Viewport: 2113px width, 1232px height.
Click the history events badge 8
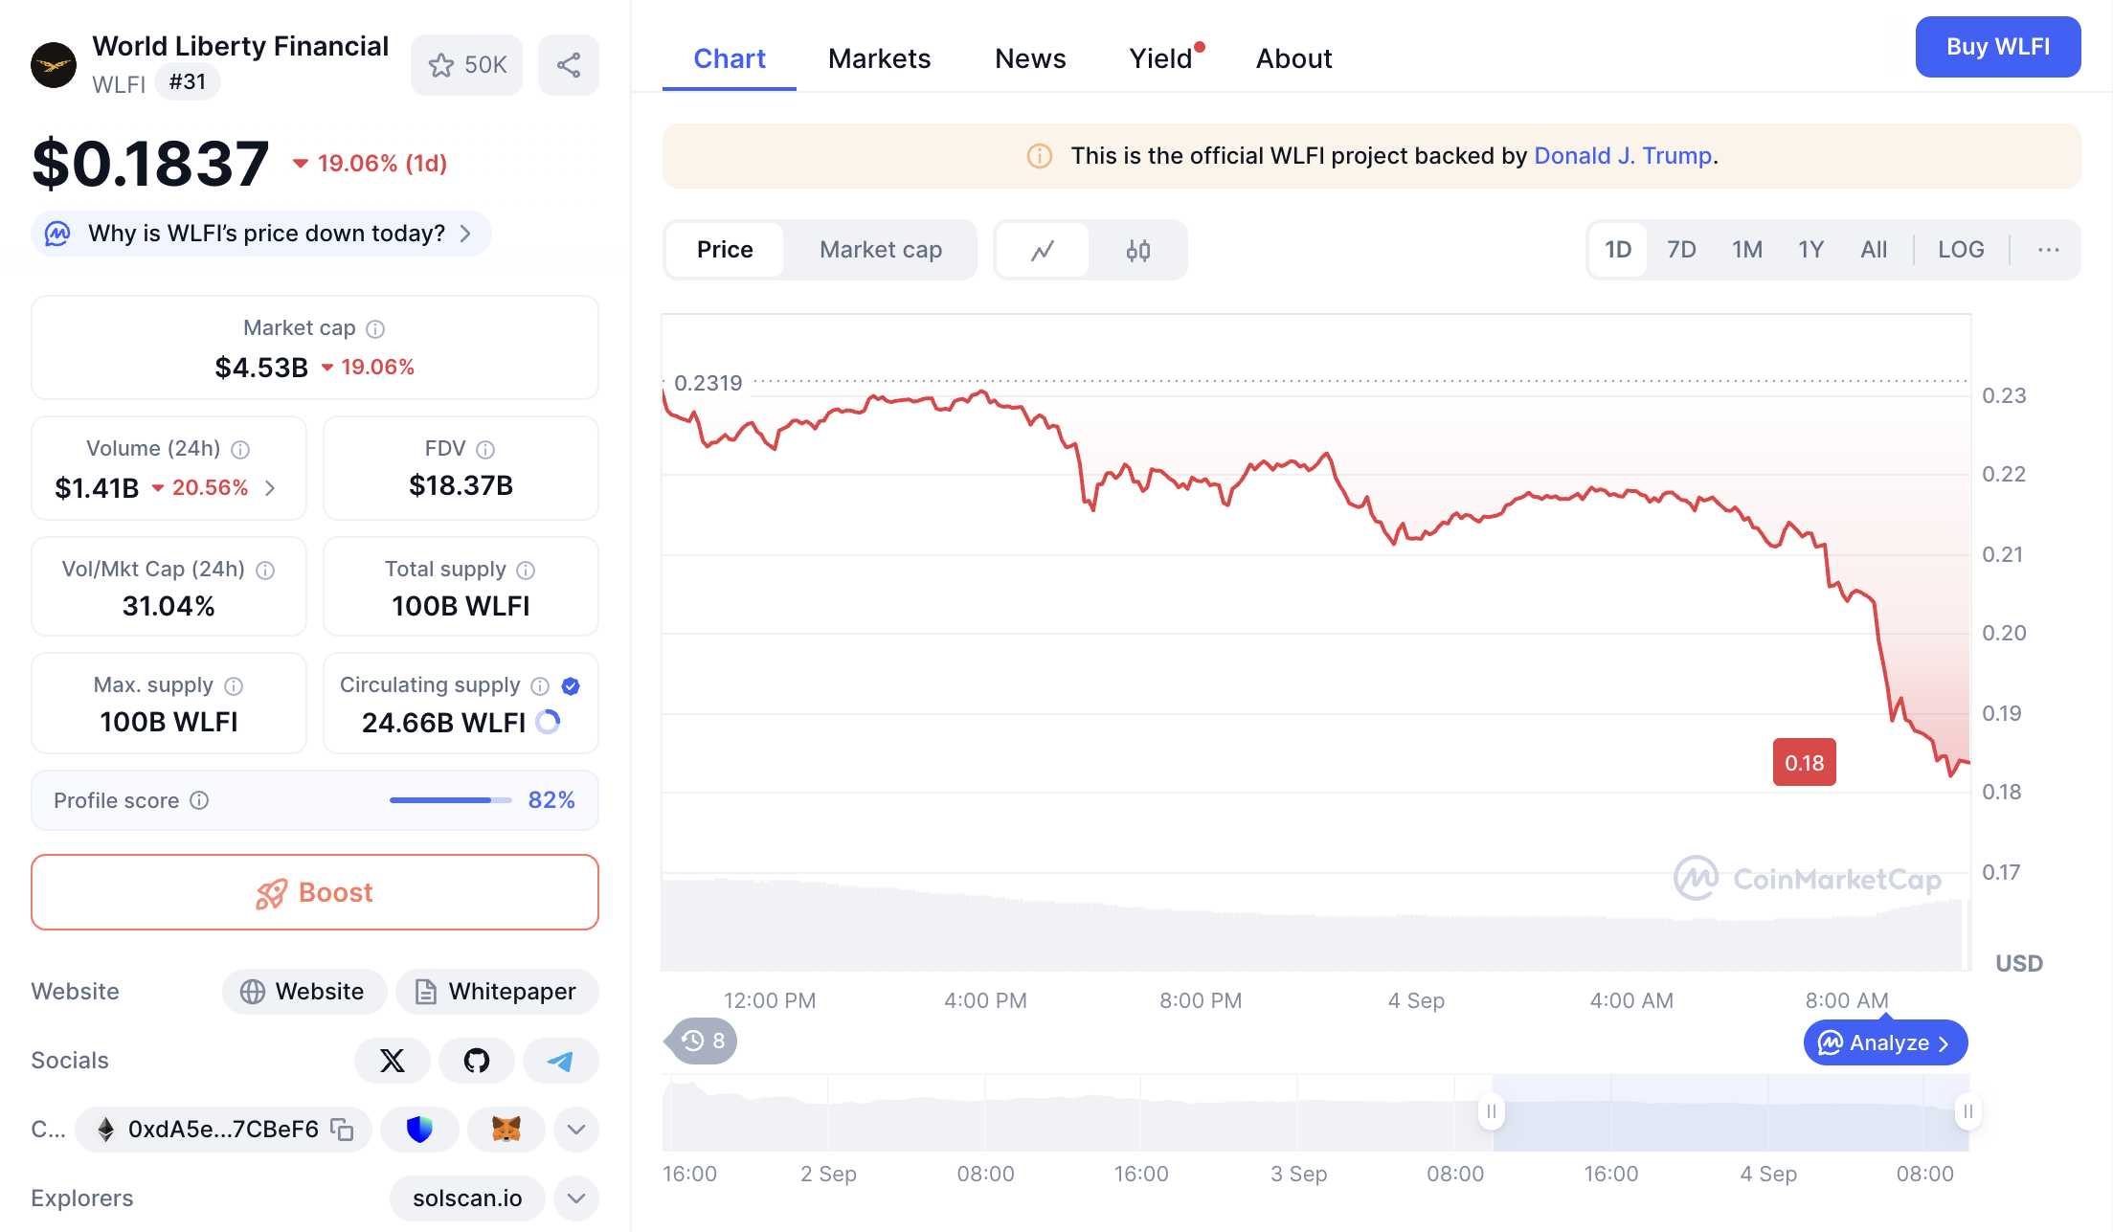[x=704, y=1042]
